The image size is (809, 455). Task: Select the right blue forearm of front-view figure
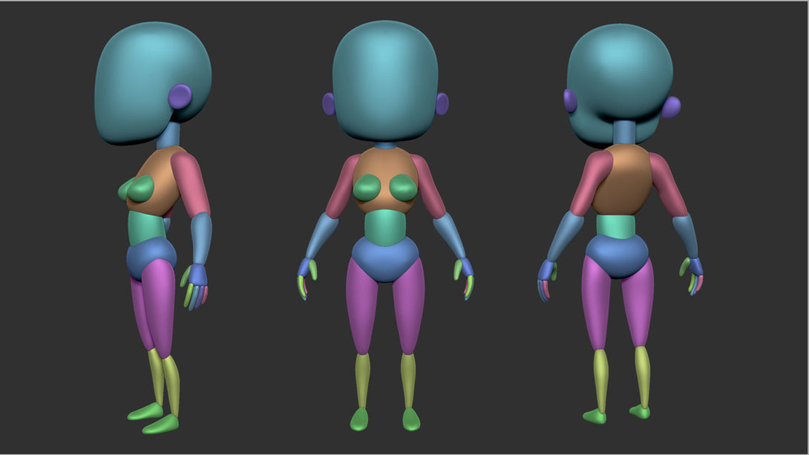(x=451, y=235)
